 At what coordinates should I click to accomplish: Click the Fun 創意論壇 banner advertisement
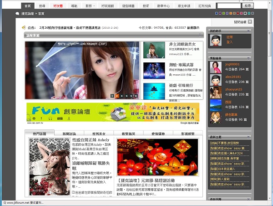click(x=113, y=112)
